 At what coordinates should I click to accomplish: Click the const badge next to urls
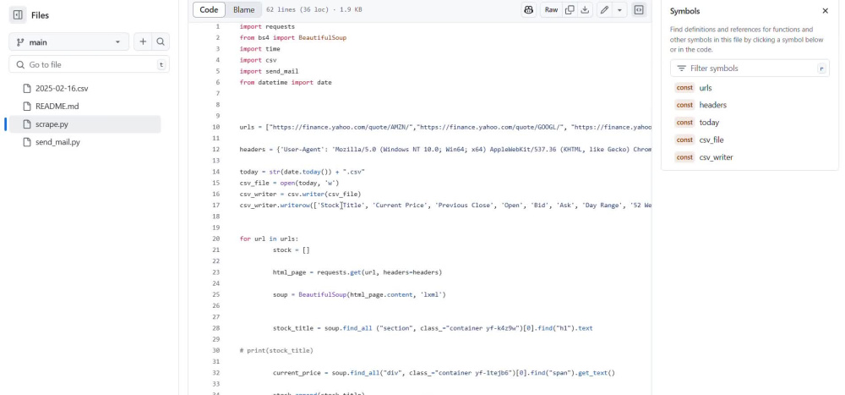click(684, 88)
